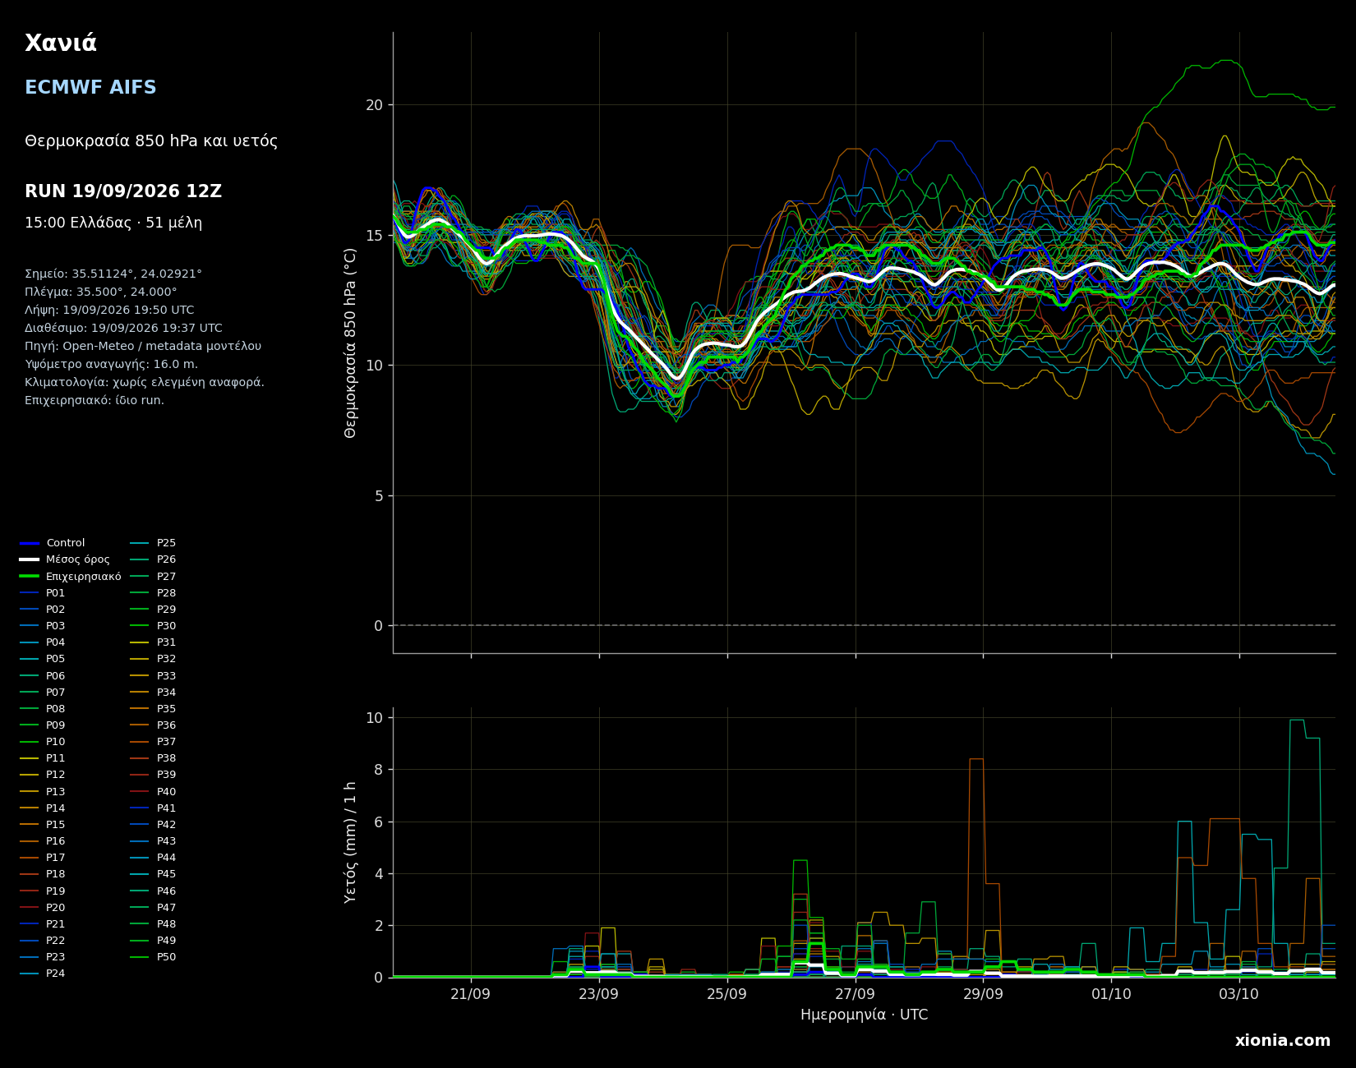Viewport: 1356px width, 1068px height.
Task: Click the 21/09 date tick label
Action: coord(471,993)
